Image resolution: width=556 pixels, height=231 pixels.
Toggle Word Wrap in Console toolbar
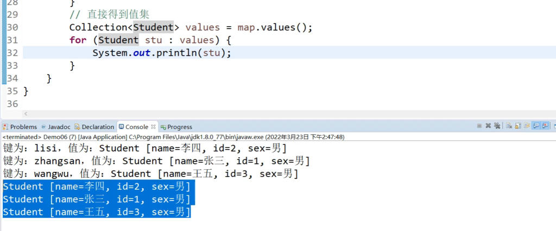click(527, 126)
